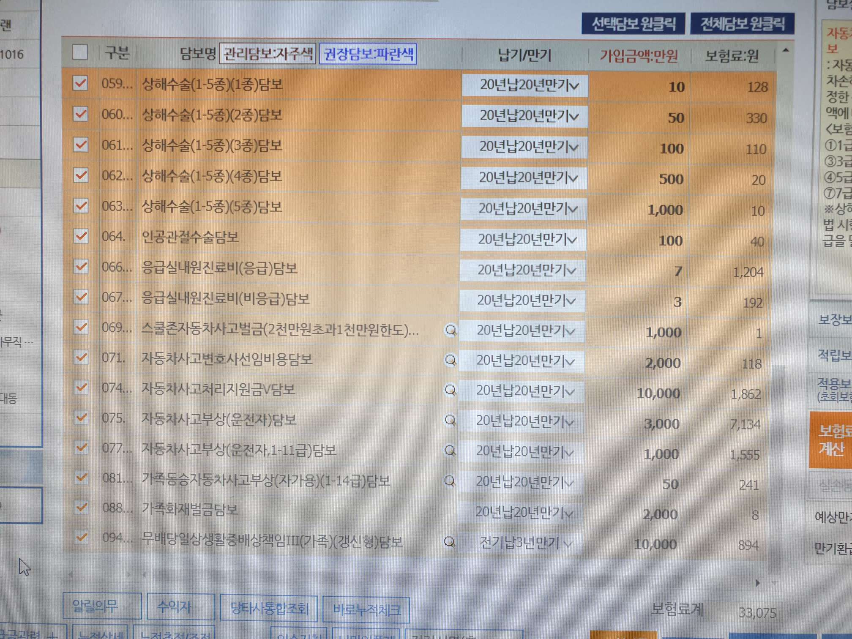Click magnifier icon for 무배당일상생활중배상책임III row
Screen dimensions: 852x639
(450, 542)
